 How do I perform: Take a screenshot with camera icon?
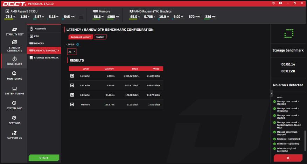click(x=280, y=3)
